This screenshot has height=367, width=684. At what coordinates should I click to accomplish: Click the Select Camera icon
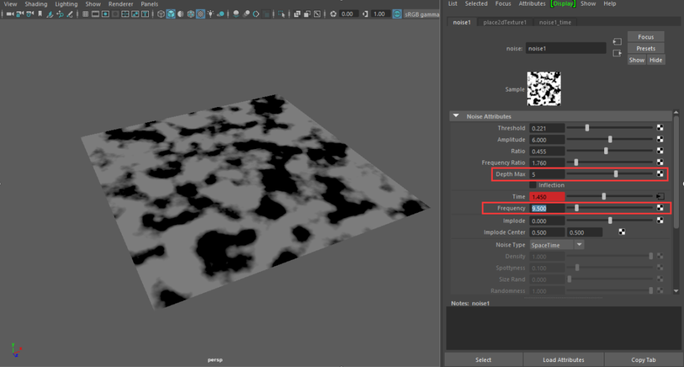tap(9, 14)
